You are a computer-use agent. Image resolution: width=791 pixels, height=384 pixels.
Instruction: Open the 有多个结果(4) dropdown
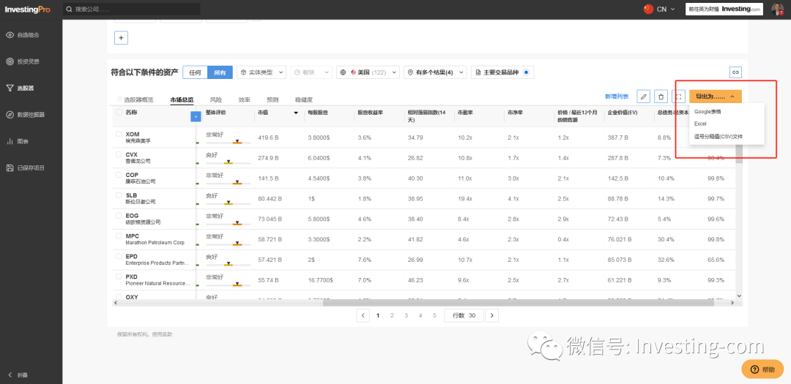435,72
